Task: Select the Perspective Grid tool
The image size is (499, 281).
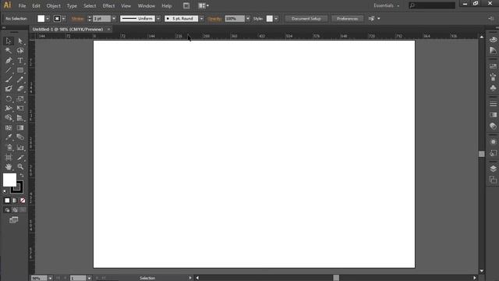Action: pyautogui.click(x=20, y=118)
